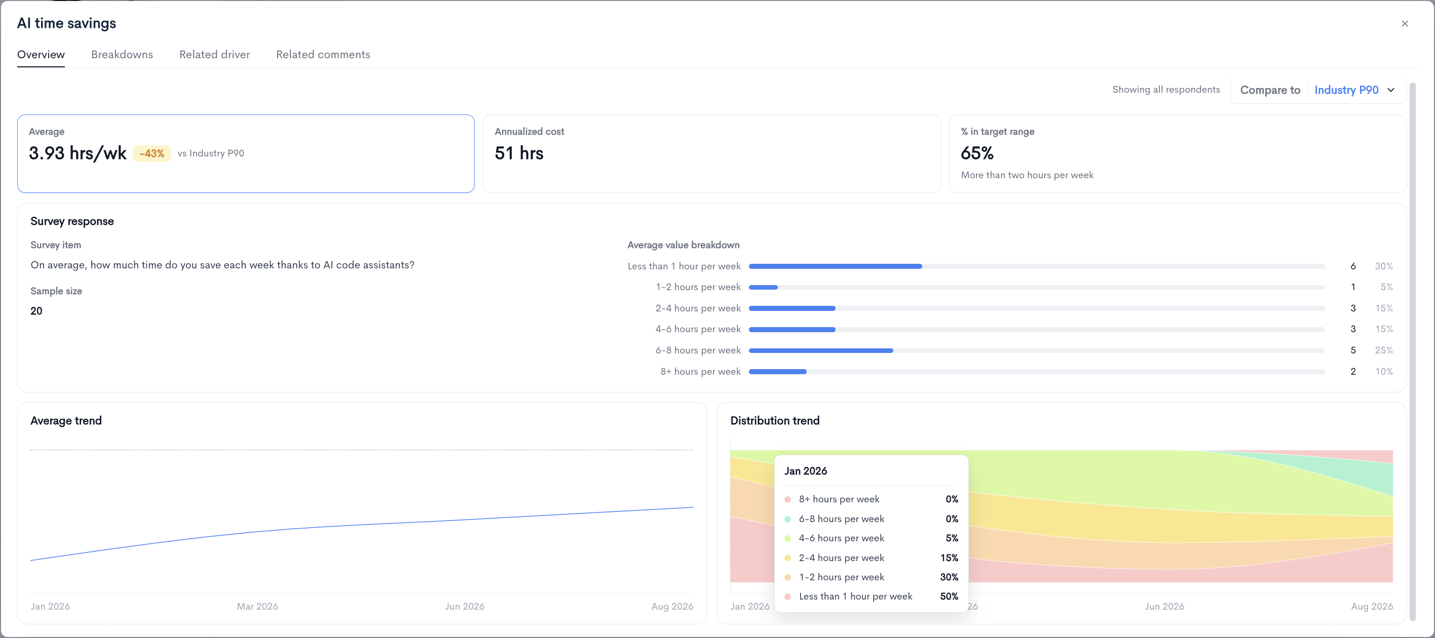Viewport: 1435px width, 638px height.
Task: Click 'More than two hours per week' text
Action: point(1027,175)
